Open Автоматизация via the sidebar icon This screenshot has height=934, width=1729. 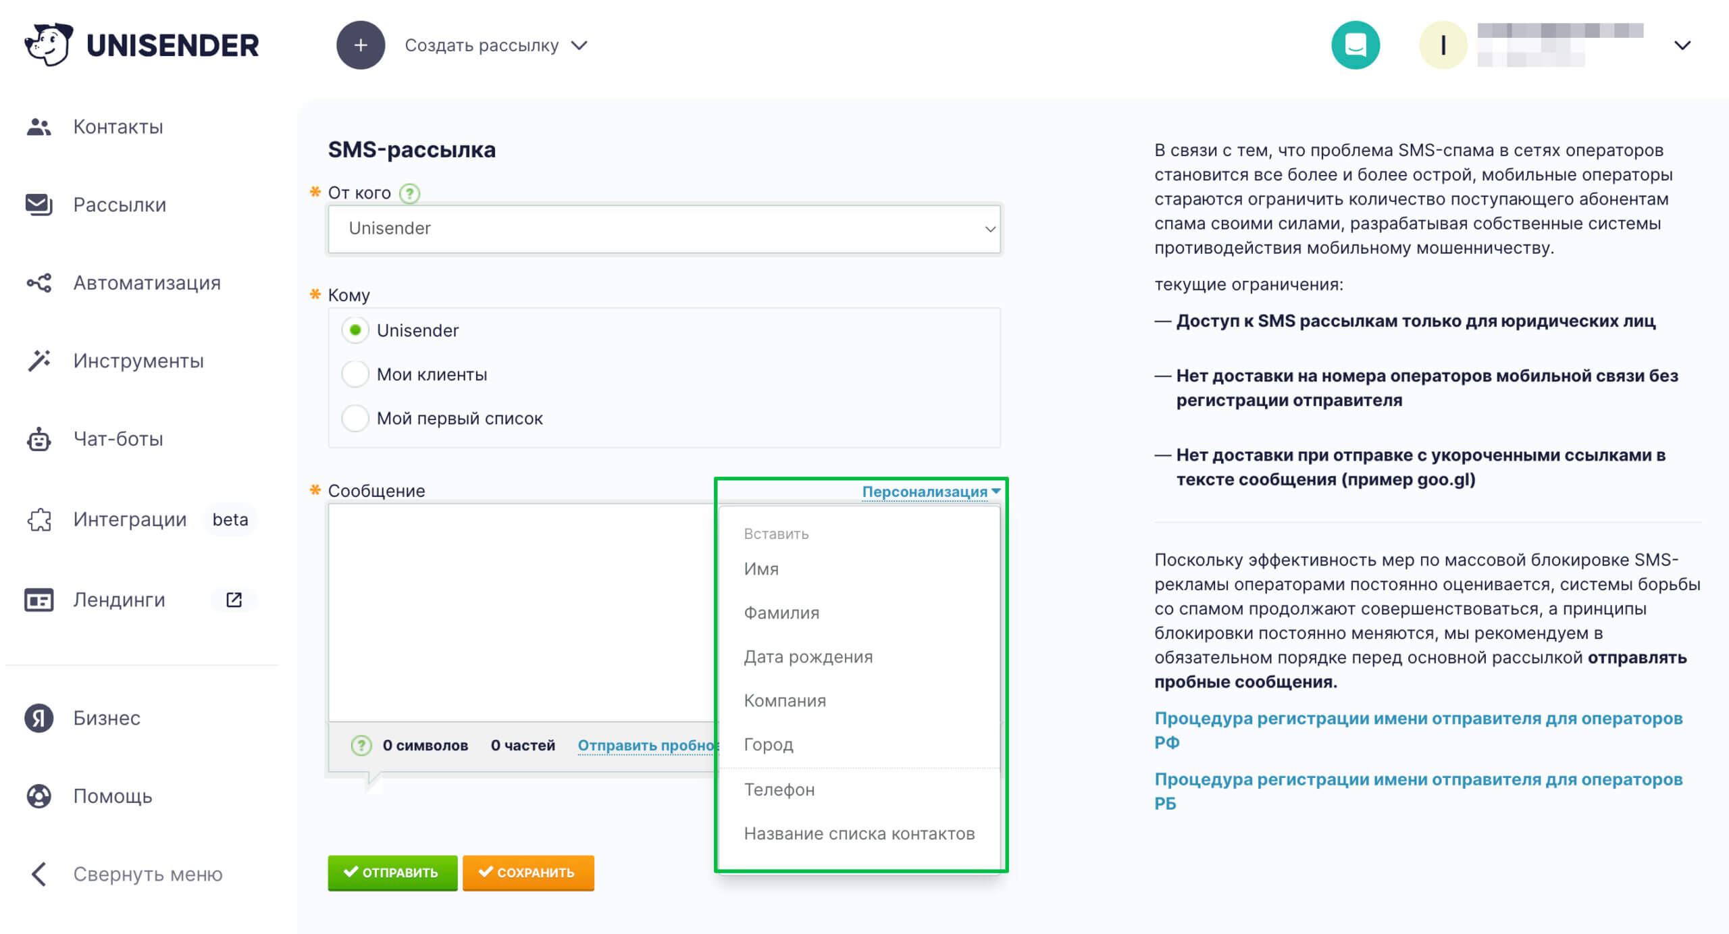click(38, 283)
